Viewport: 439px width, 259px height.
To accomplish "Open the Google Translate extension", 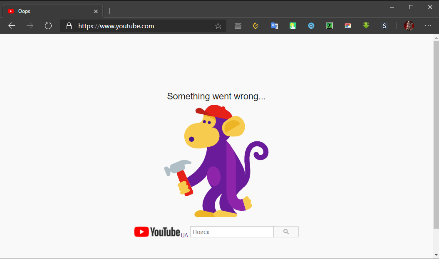I will pyautogui.click(x=274, y=26).
